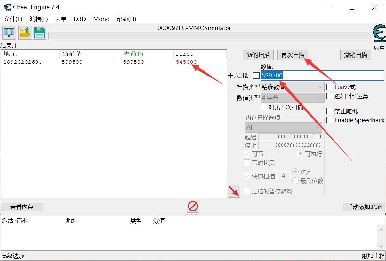The width and height of the screenshot is (386, 261).
Task: Toggle the 可写 checkbox
Action: tap(247, 154)
